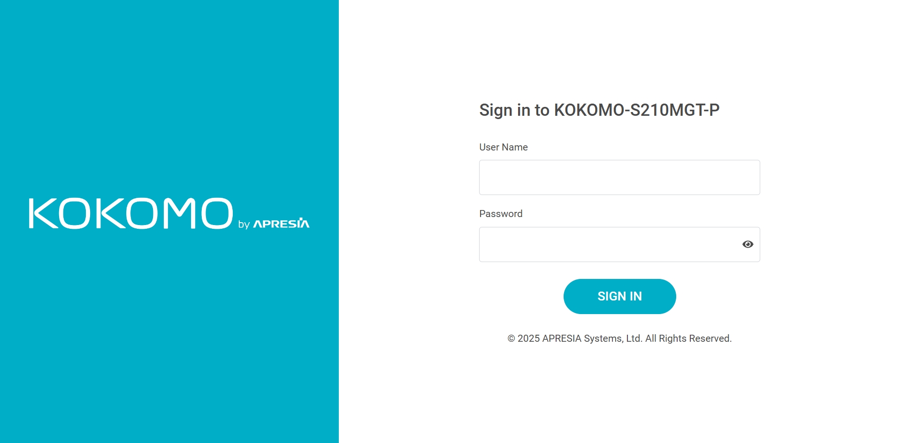
Task: Click the word "IN" on the sign-in button
Action: (635, 296)
